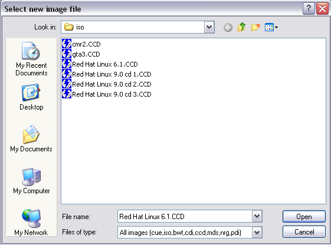Click the cmr2.CCD file icon
331x245 pixels.
coord(67,44)
